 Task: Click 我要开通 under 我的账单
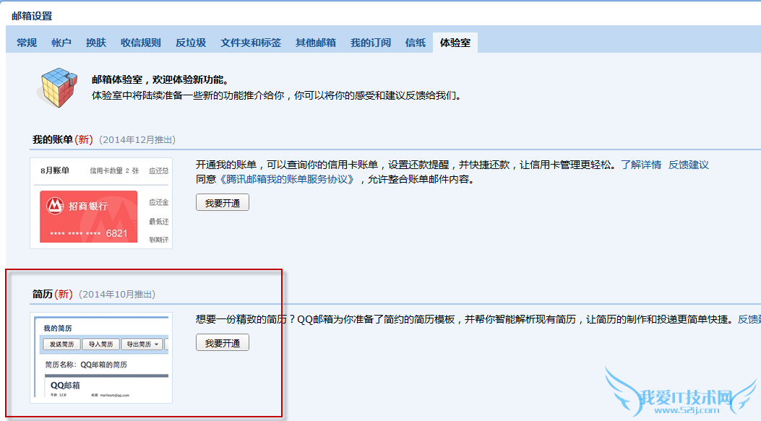tap(223, 203)
